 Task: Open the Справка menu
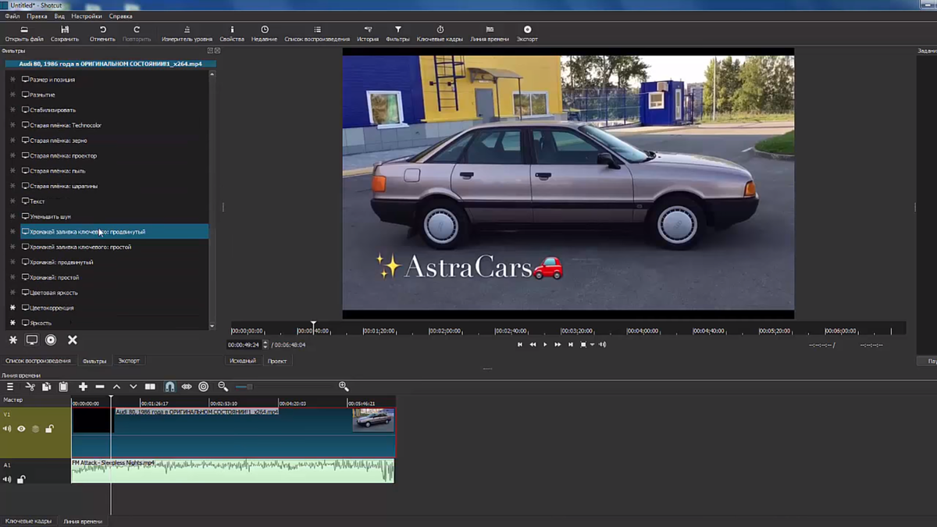pos(120,16)
